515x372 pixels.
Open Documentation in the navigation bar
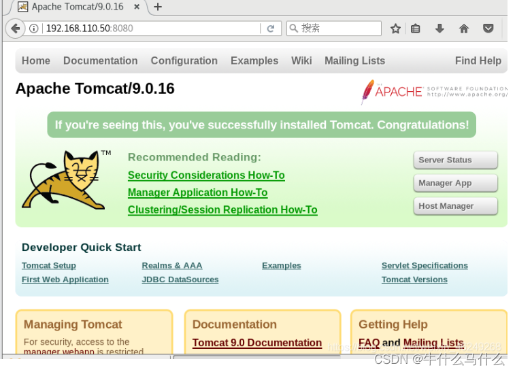(x=101, y=61)
